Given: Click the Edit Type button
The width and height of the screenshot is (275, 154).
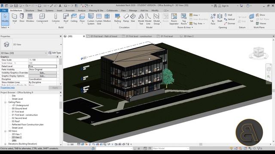Looking at the screenshot, I should coord(55,53).
